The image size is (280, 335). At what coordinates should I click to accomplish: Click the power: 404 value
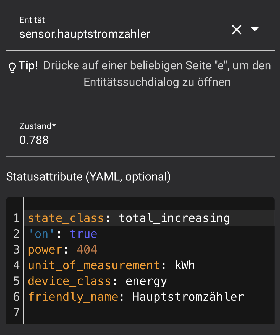(87, 250)
